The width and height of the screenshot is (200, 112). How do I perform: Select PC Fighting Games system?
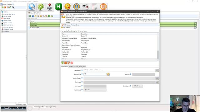pos(8,29)
